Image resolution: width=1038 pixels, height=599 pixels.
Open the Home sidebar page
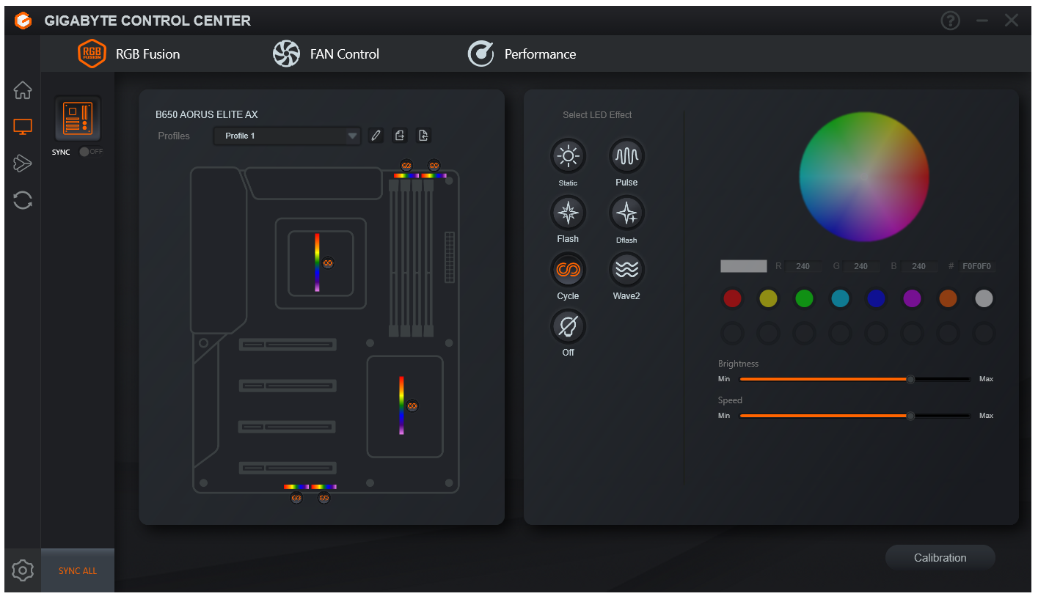(23, 91)
